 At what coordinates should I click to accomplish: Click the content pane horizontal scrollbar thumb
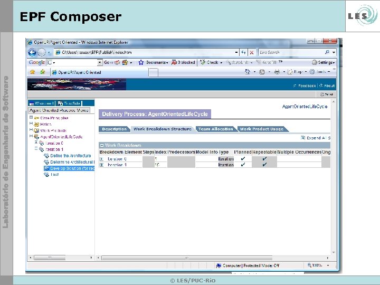click(187, 258)
